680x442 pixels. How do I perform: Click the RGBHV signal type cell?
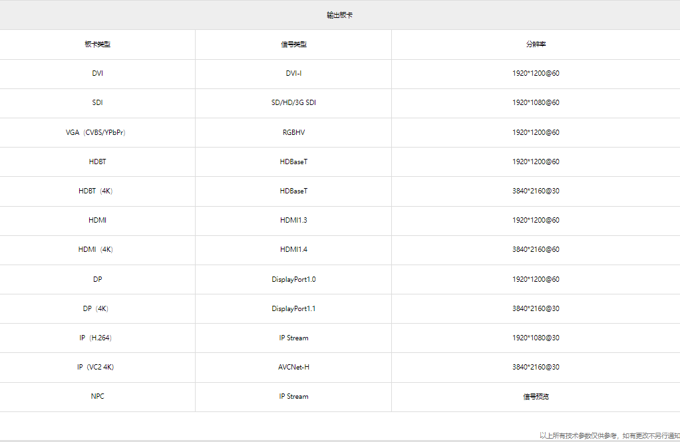293,133
